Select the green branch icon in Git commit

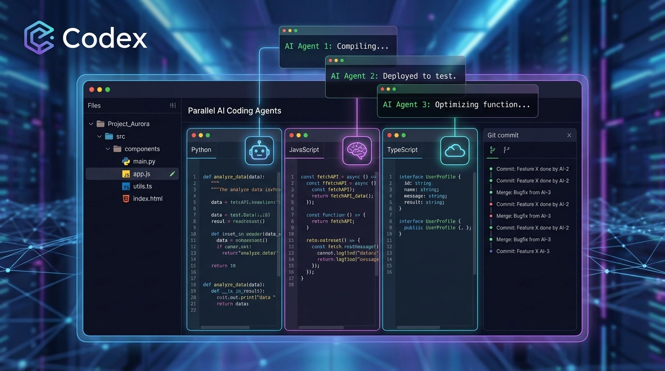(492, 150)
